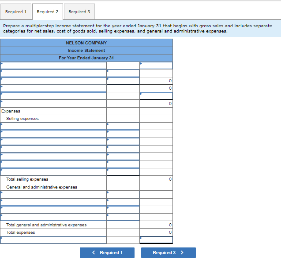Click first amount field under Selling expenses

pyautogui.click(x=123, y=126)
